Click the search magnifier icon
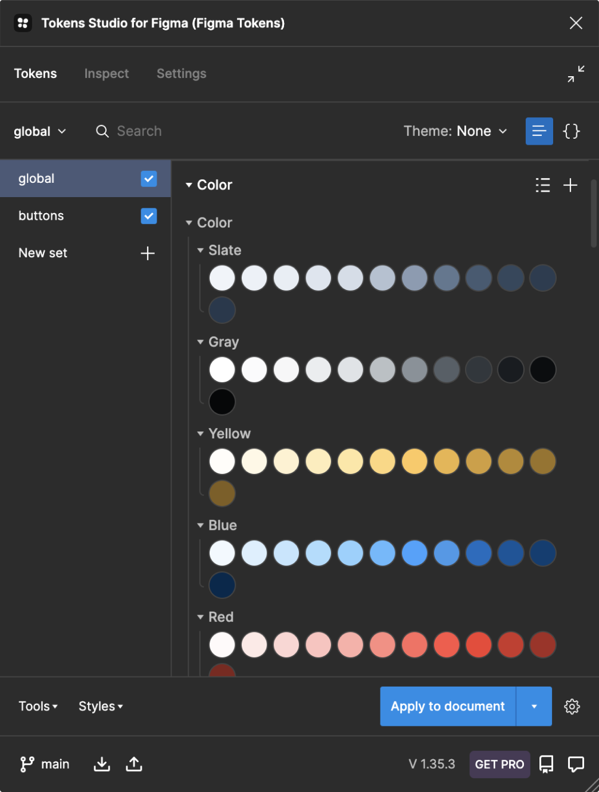The height and width of the screenshot is (792, 599). click(x=102, y=131)
